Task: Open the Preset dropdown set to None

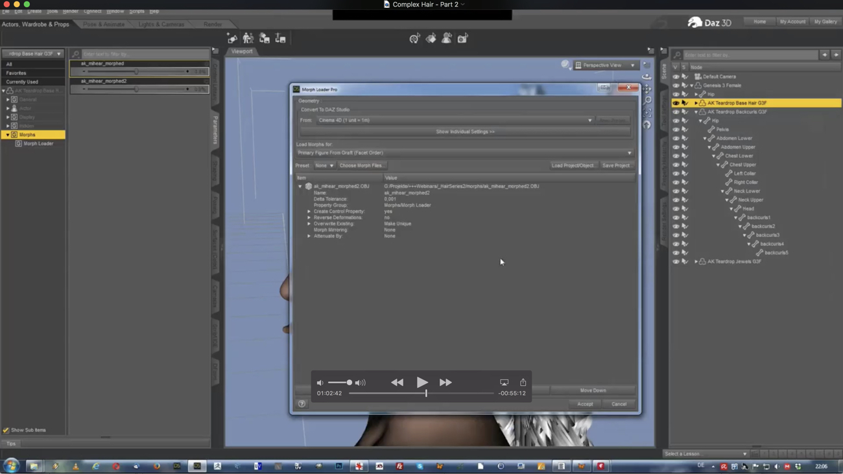Action: (326, 165)
